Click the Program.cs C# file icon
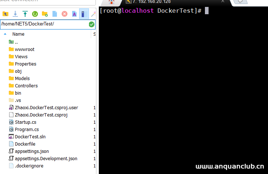 [11, 130]
